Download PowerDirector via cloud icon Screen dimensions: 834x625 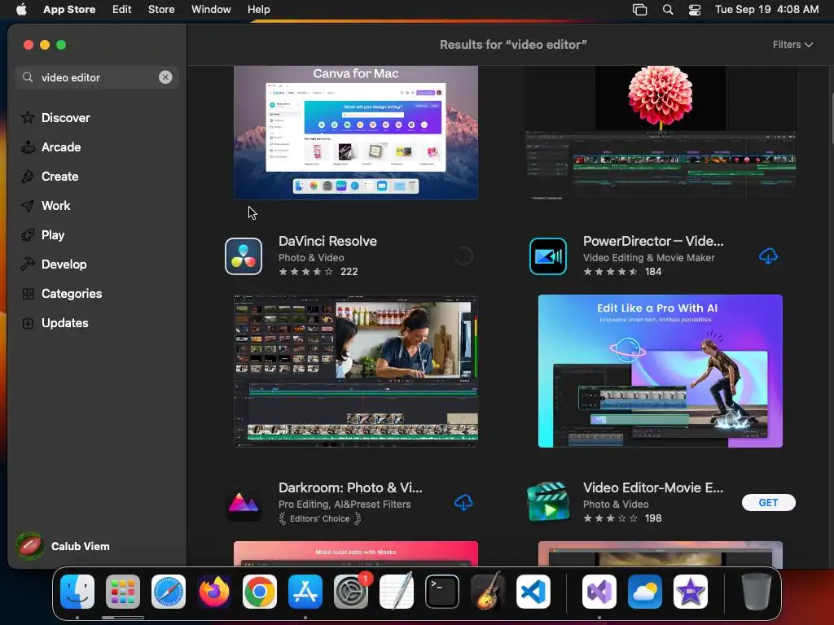[x=768, y=256]
